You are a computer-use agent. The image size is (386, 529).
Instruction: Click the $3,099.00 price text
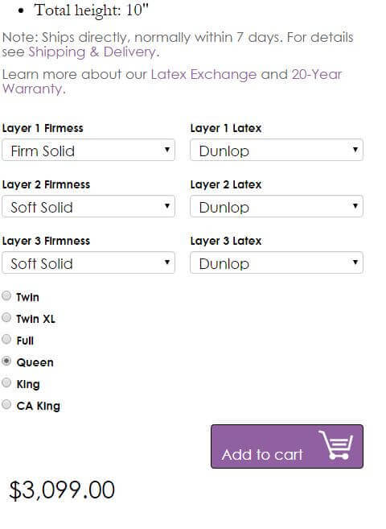[62, 490]
